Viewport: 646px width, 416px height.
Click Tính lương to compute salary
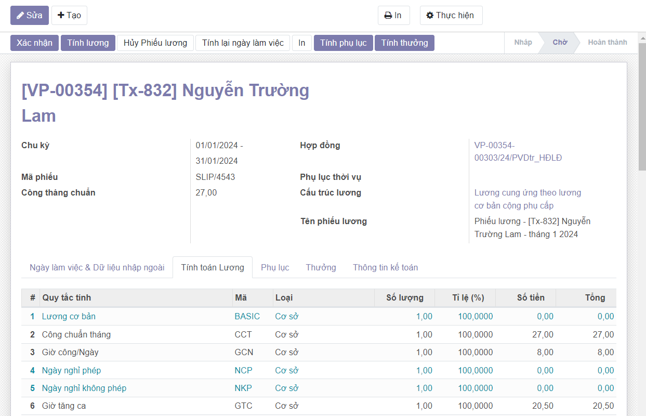click(88, 43)
